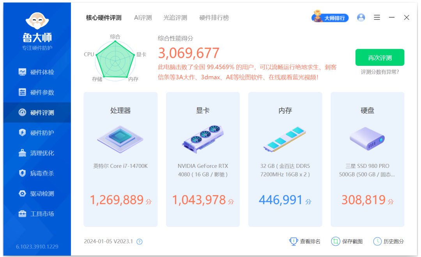
Task: Click the 病毒查杀 shield icon
Action: coord(22,173)
